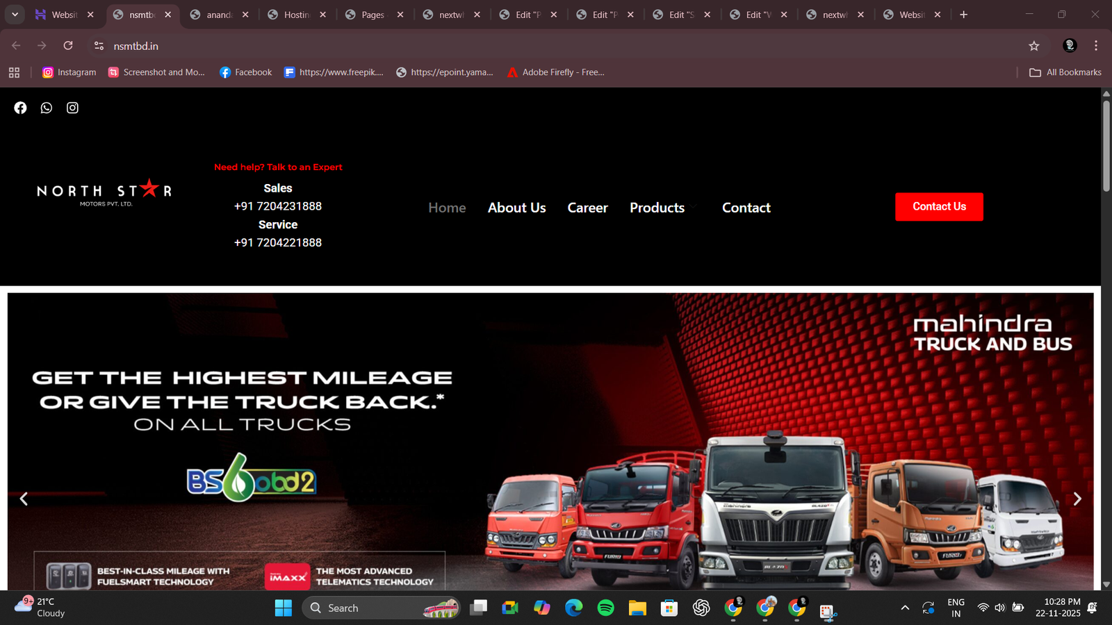Expand the Products navigation menu
The width and height of the screenshot is (1112, 625).
(x=657, y=208)
